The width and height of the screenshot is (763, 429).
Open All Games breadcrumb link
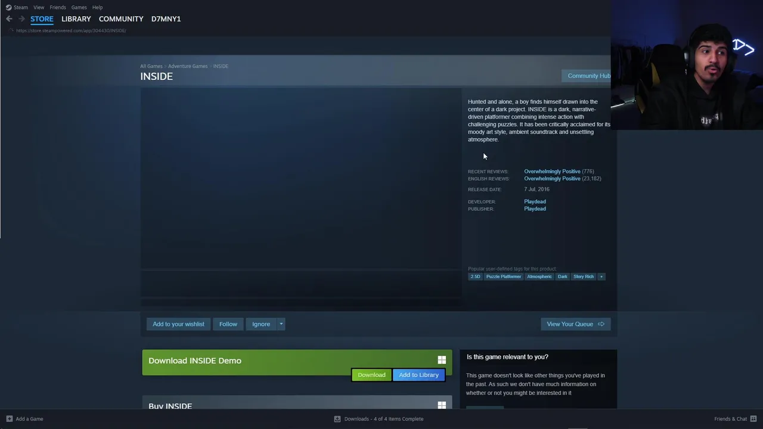tap(151, 66)
